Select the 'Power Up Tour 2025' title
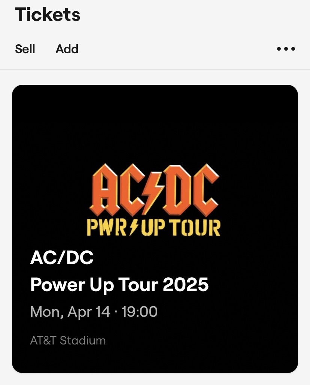This screenshot has width=310, height=385. click(x=119, y=285)
